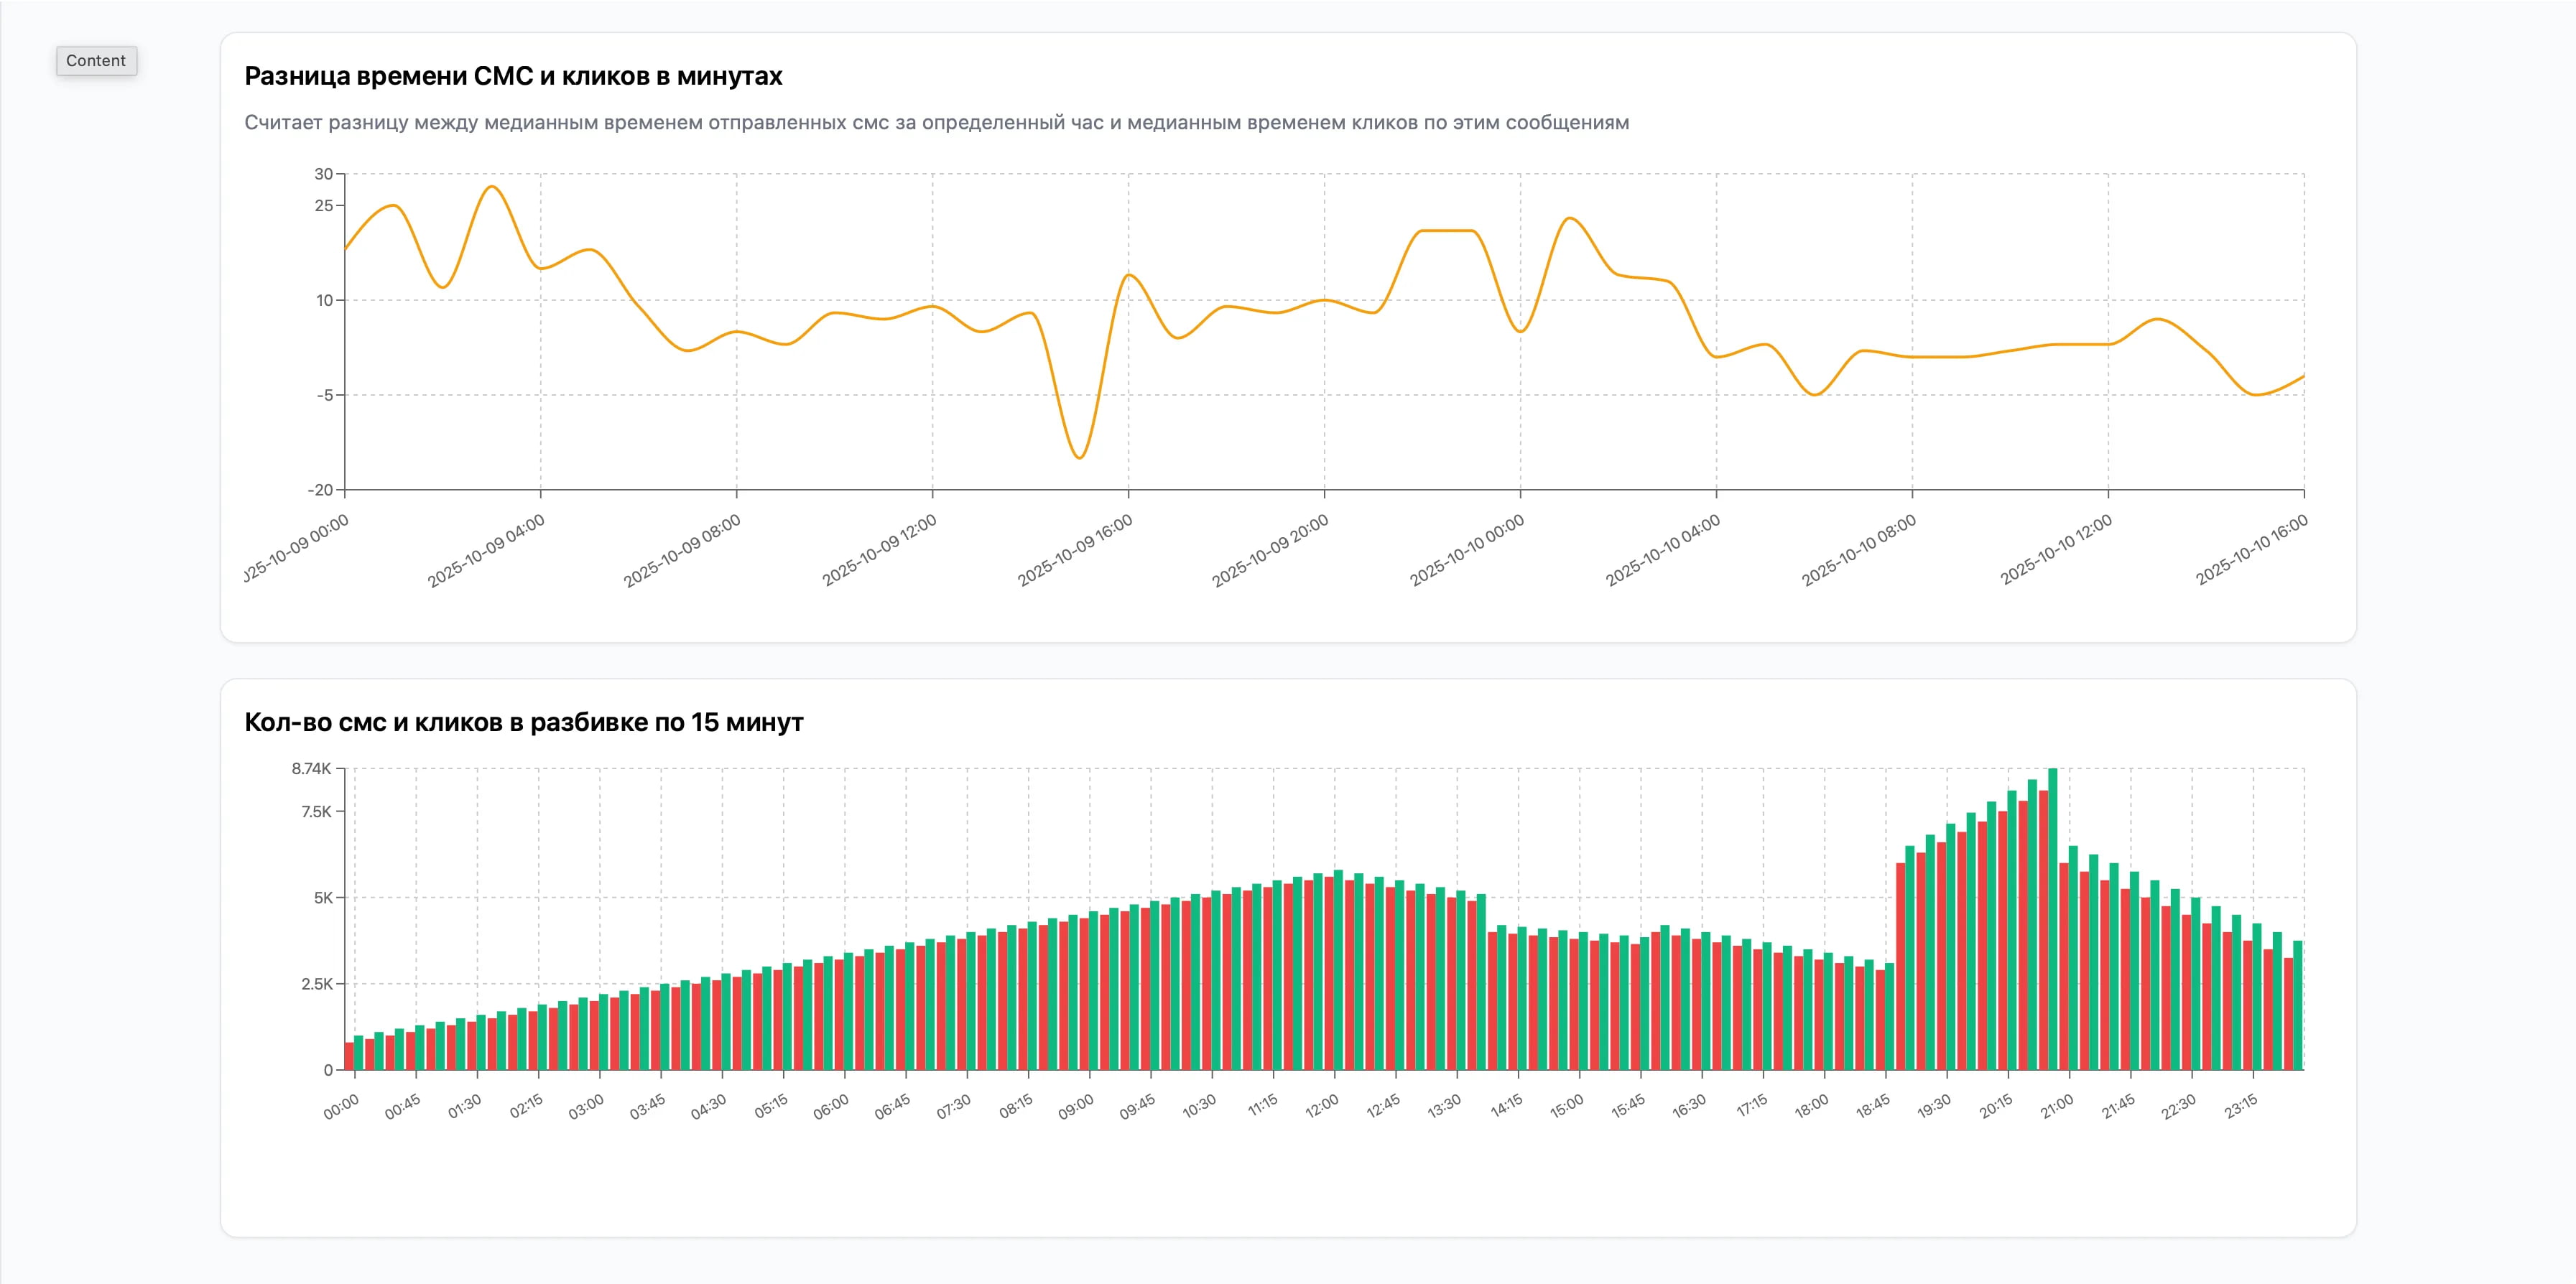Click the 2025-10-10 16:00 x-axis label
Screen dimensions: 2576x1284
2251,550
